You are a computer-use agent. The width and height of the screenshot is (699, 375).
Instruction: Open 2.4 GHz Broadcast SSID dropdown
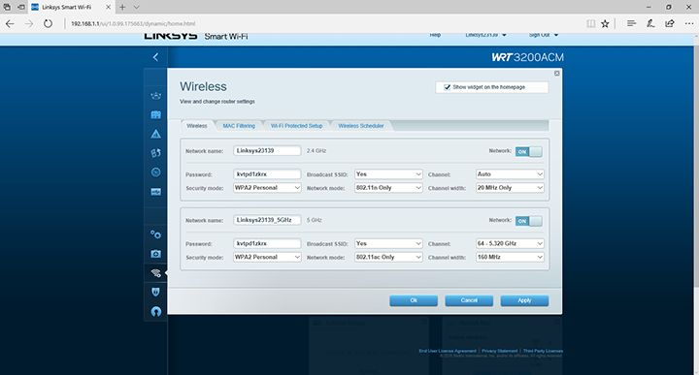coord(388,174)
